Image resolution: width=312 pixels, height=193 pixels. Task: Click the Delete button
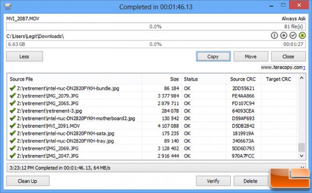(x=251, y=181)
